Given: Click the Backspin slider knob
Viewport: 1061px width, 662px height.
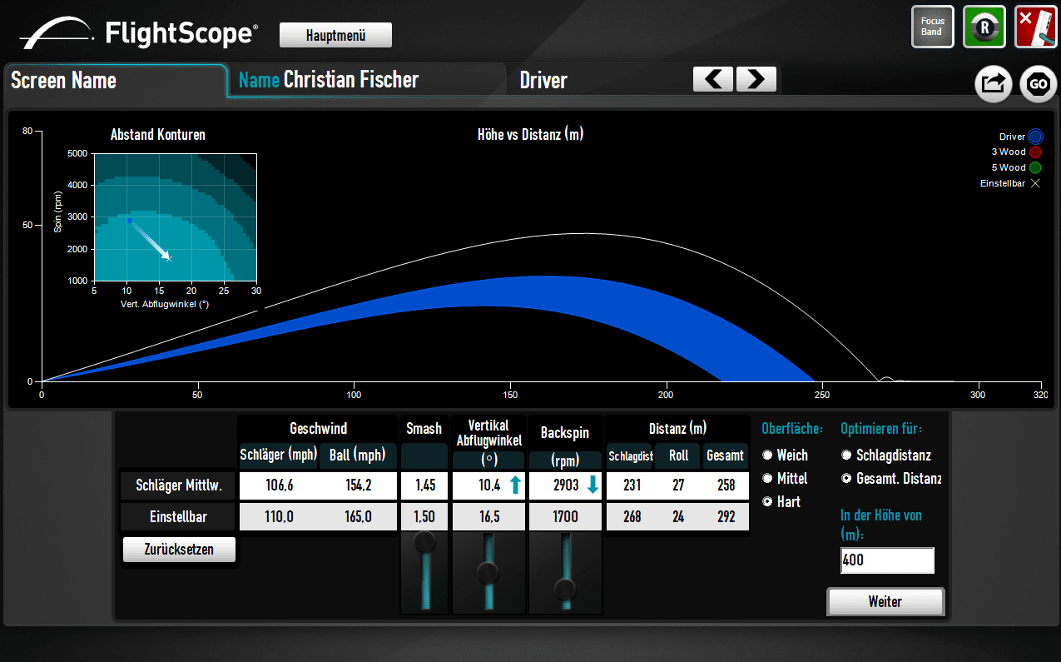Looking at the screenshot, I should pos(566,590).
